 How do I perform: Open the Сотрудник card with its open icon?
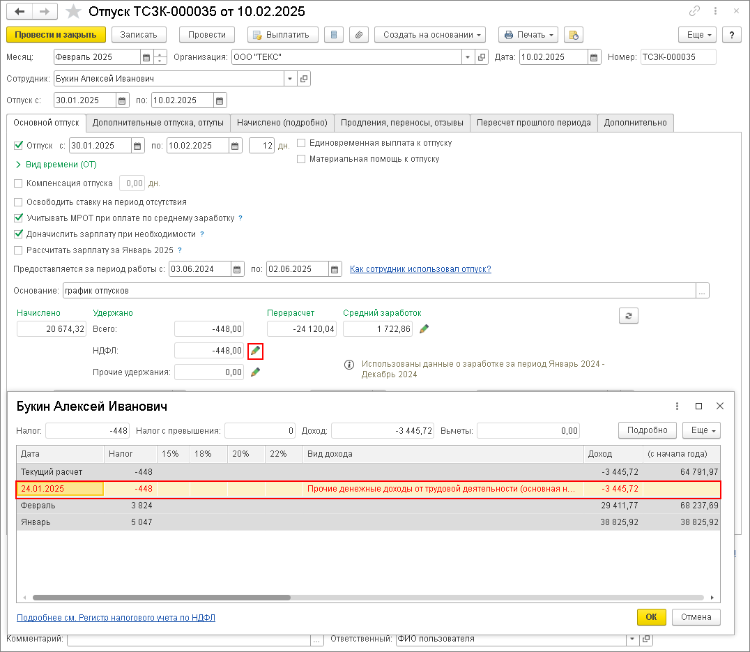click(304, 79)
